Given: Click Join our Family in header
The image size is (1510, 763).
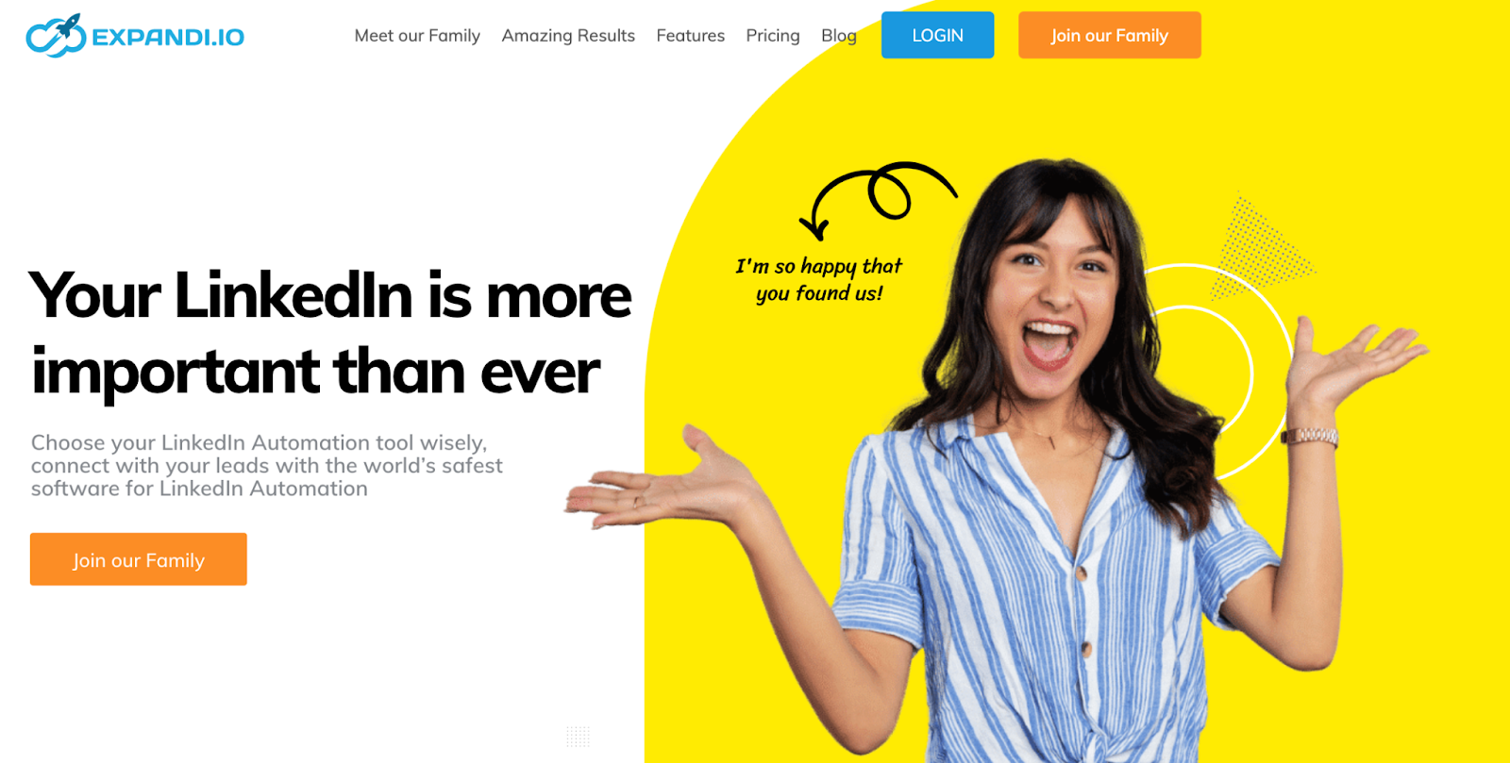Looking at the screenshot, I should 1110,35.
